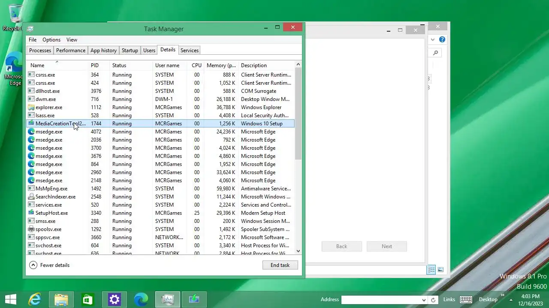
Task: Click the explorer.exe folder icon
Action: coord(31,107)
